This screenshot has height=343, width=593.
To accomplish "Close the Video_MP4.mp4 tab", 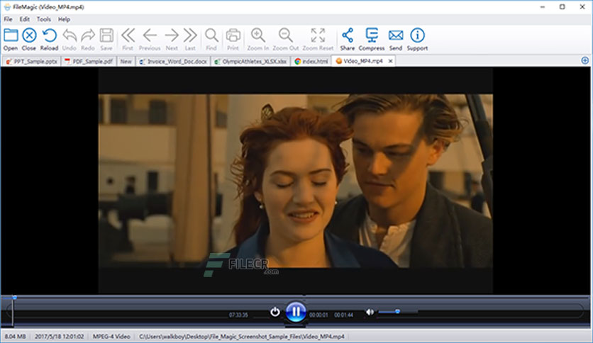I will (x=390, y=61).
